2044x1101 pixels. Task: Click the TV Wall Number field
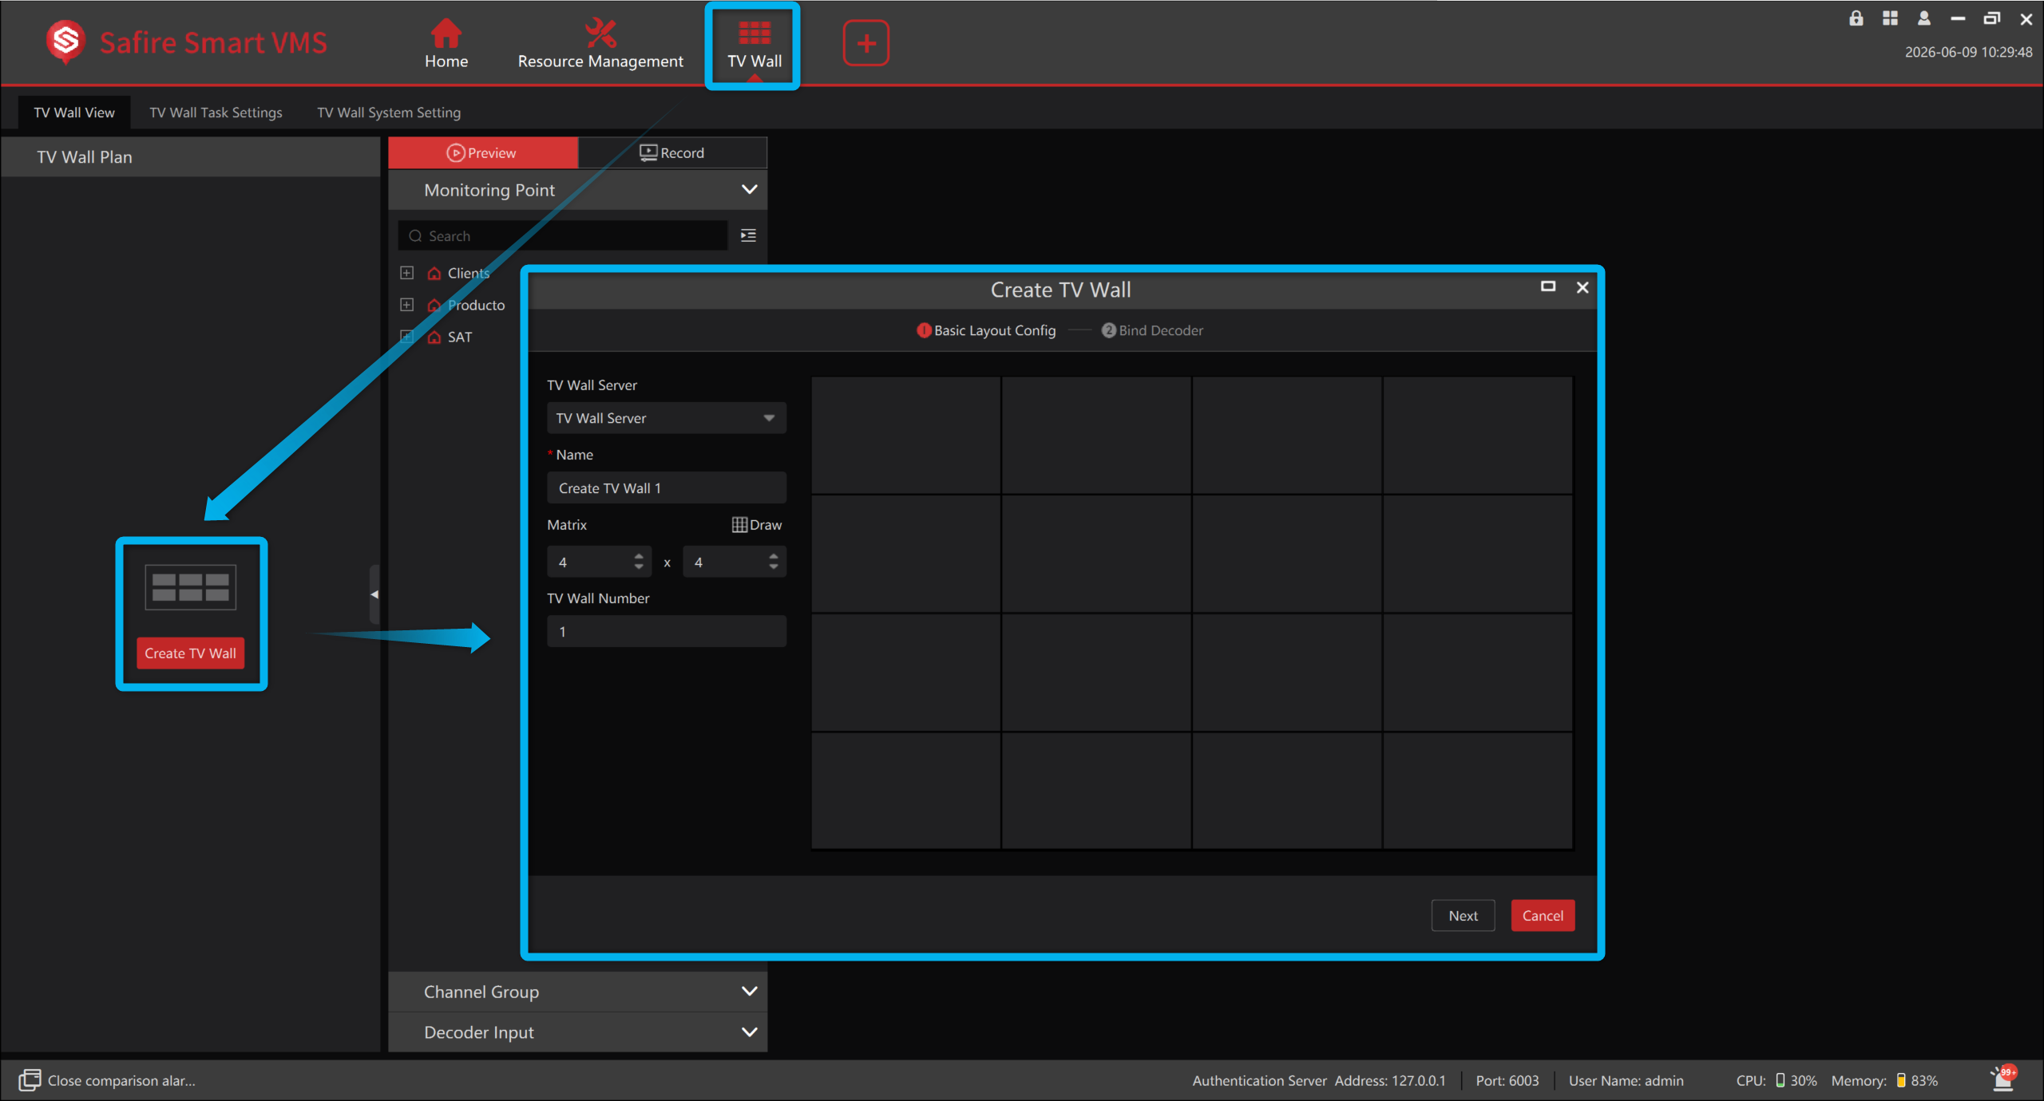click(x=667, y=631)
